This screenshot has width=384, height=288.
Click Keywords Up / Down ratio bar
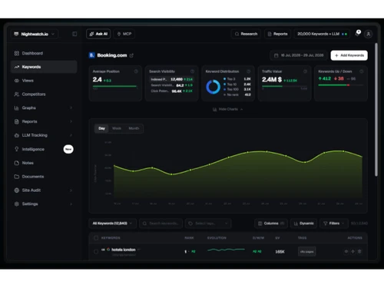tap(341, 84)
